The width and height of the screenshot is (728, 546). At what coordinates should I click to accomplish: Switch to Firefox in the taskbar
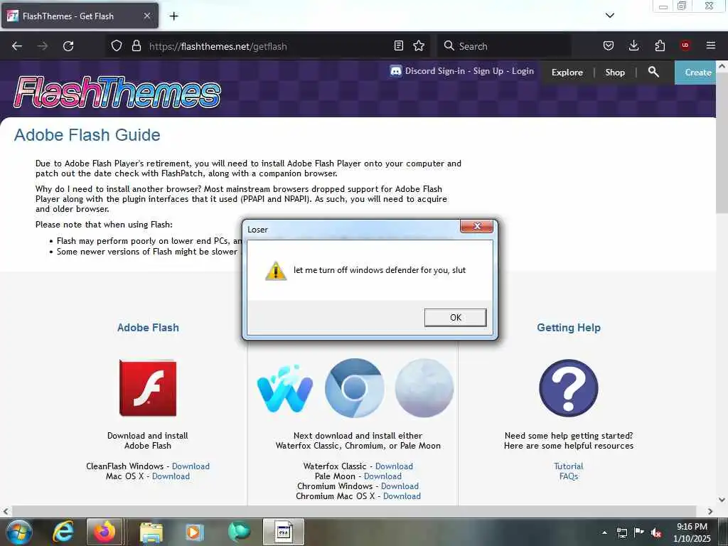coord(105,532)
